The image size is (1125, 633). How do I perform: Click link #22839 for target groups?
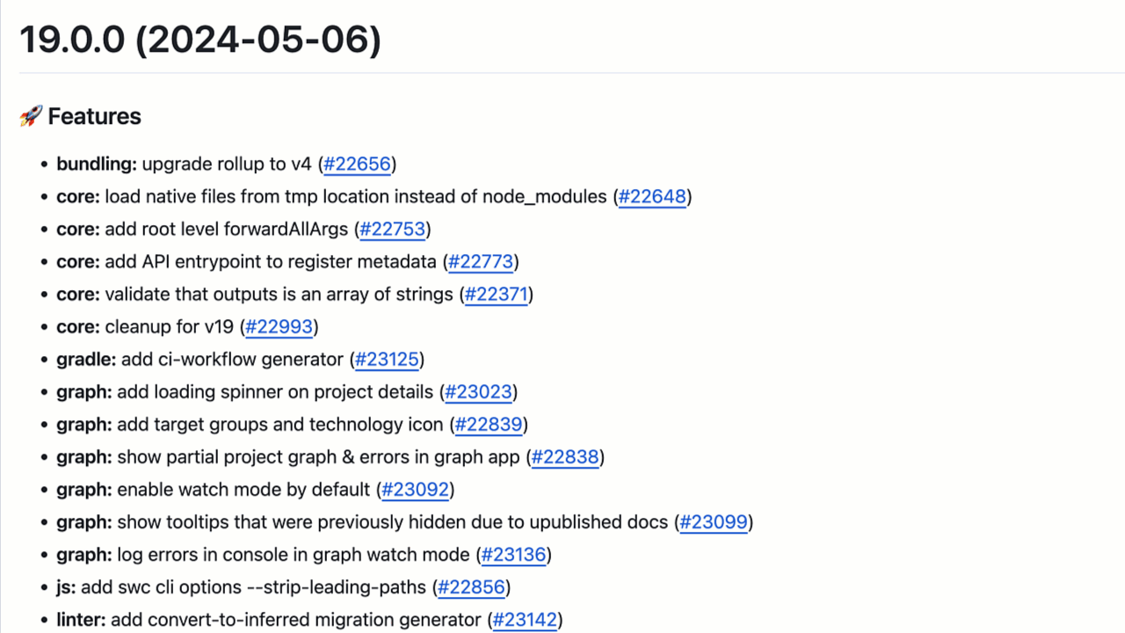(x=490, y=425)
